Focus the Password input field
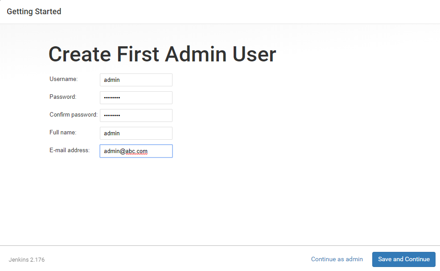The height and width of the screenshot is (271, 440). [x=136, y=98]
